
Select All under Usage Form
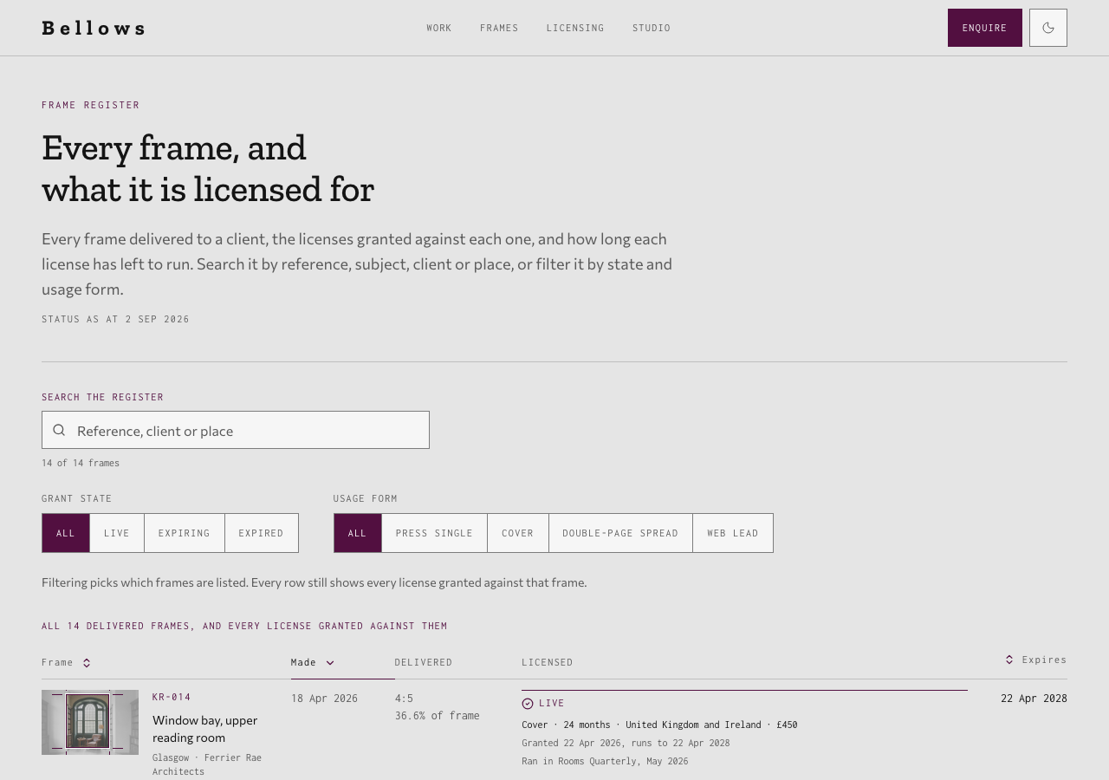358,533
